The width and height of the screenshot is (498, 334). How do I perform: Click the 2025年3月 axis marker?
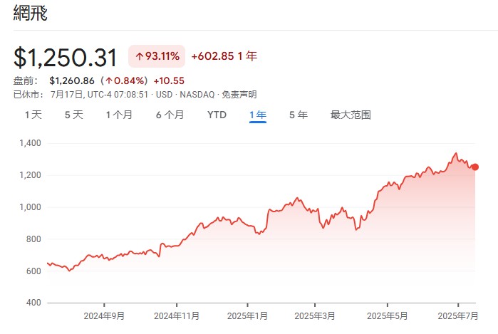315,316
